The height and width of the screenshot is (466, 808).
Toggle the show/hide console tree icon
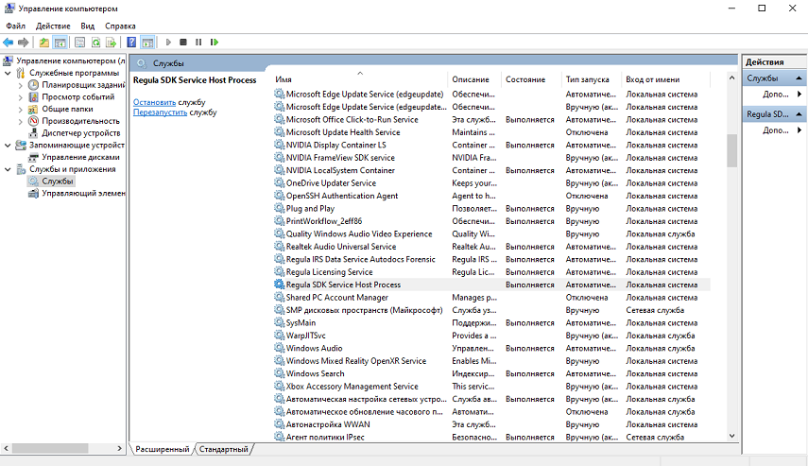click(x=60, y=43)
